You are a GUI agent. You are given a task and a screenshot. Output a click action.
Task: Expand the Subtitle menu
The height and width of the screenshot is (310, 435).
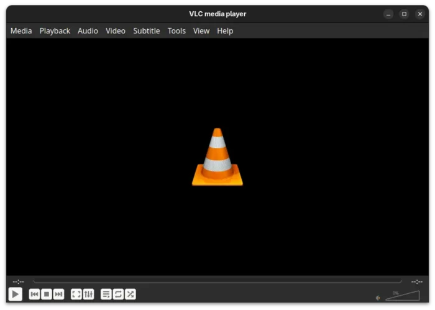146,30
